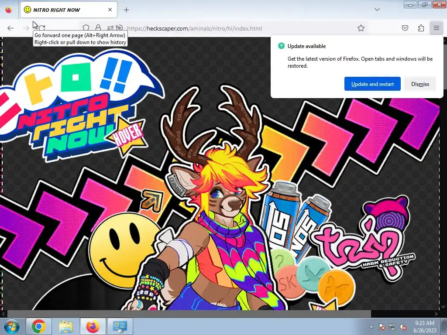The image size is (447, 335).
Task: Click the reload page icon
Action: tap(42, 28)
